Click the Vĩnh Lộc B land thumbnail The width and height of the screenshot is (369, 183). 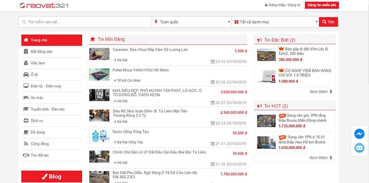tap(266, 55)
